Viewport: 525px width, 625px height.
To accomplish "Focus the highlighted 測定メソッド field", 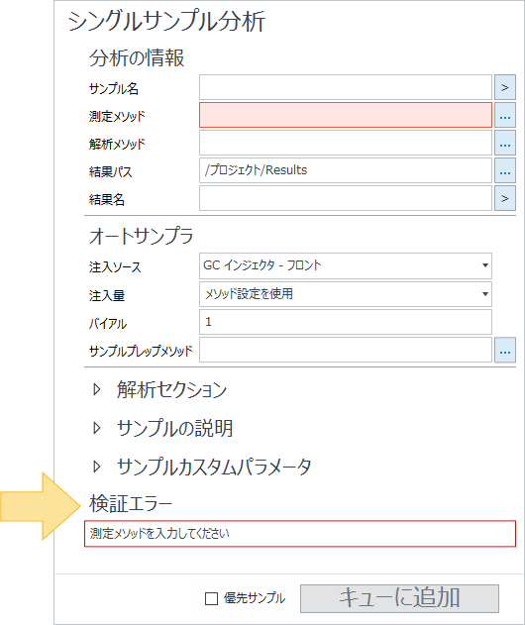I will 346,115.
